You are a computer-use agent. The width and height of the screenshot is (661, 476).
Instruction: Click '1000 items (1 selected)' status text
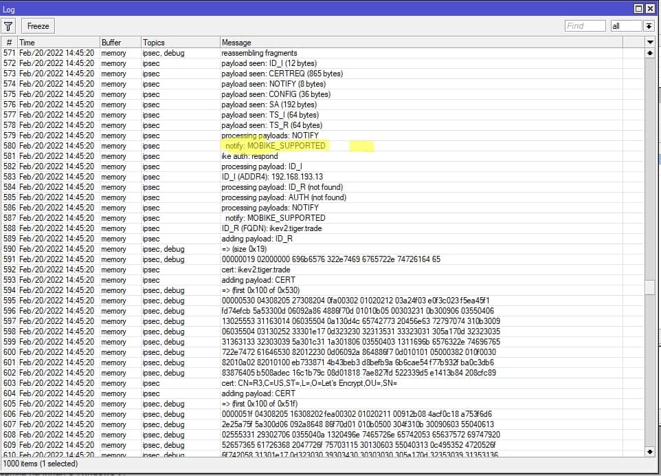[41, 464]
